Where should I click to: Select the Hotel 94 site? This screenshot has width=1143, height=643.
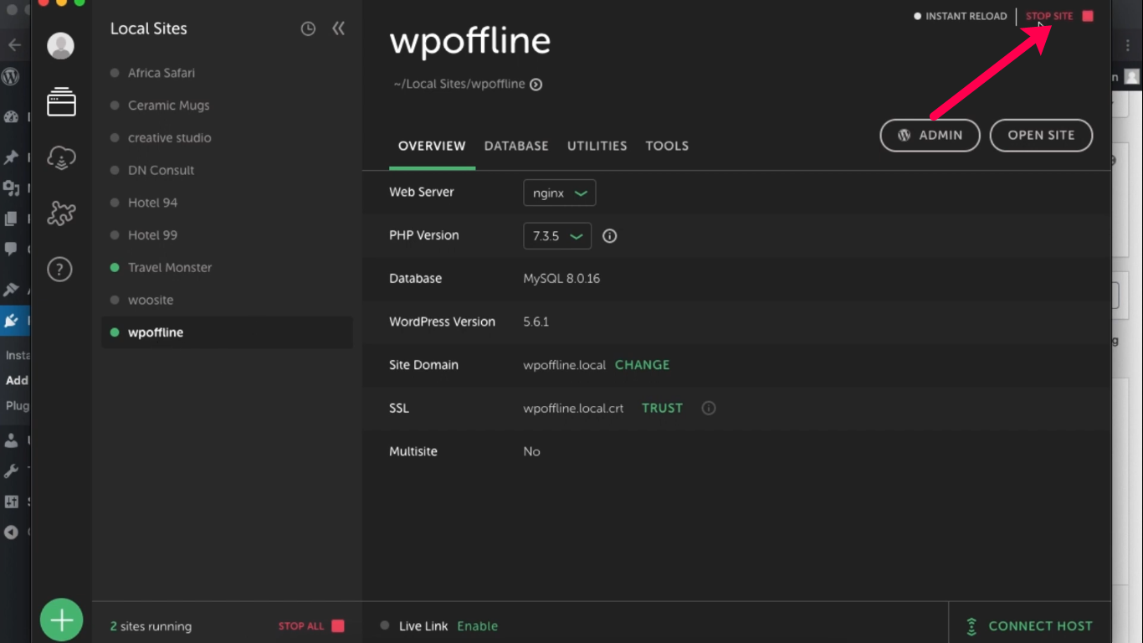click(227, 203)
